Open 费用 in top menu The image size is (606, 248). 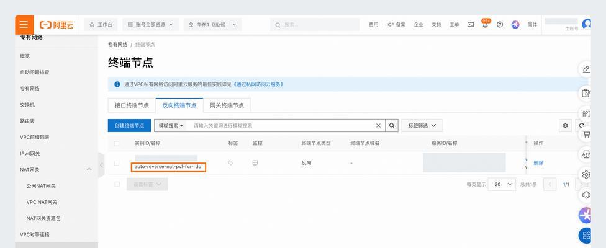[x=373, y=24]
